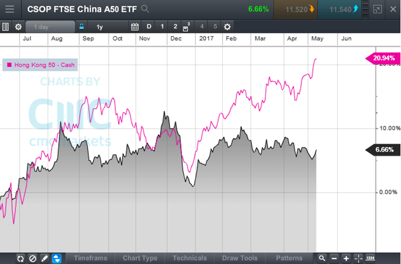Click the black 6.66% value tag
This screenshot has height=264, width=401.
pos(383,150)
